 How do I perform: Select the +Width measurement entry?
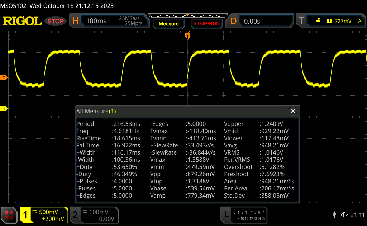[108, 152]
